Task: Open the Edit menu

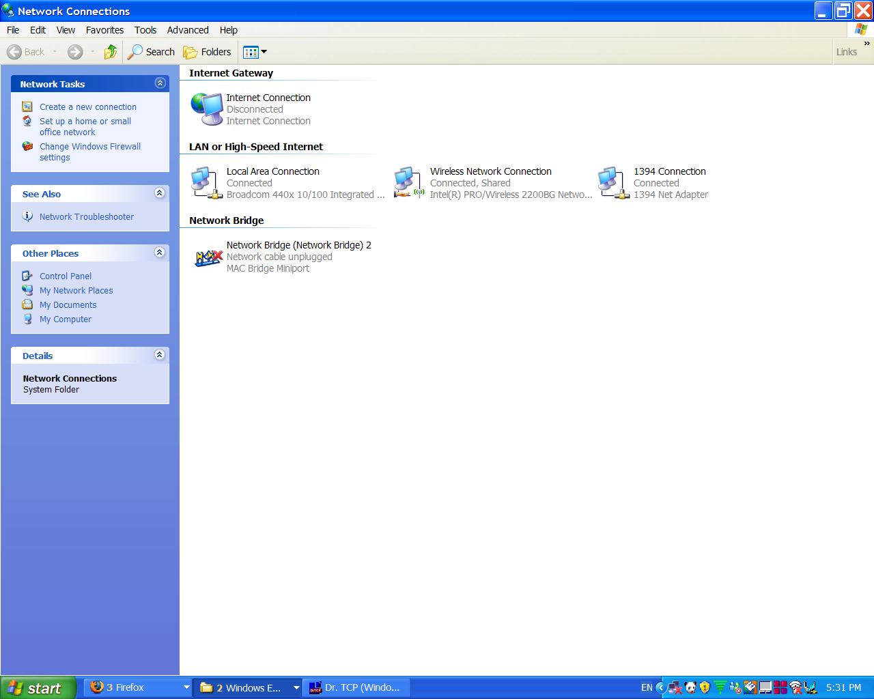Action: pos(38,30)
